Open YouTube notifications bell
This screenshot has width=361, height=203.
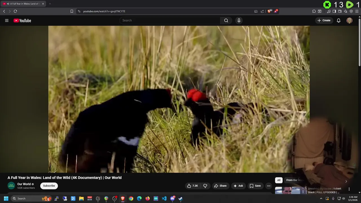point(338,20)
